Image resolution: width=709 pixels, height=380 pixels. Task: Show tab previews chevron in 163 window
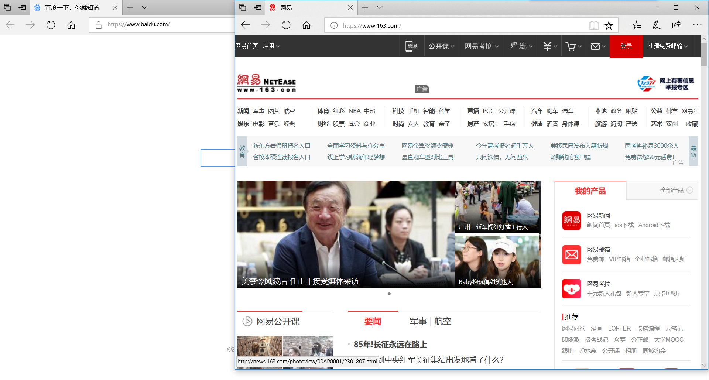point(380,7)
